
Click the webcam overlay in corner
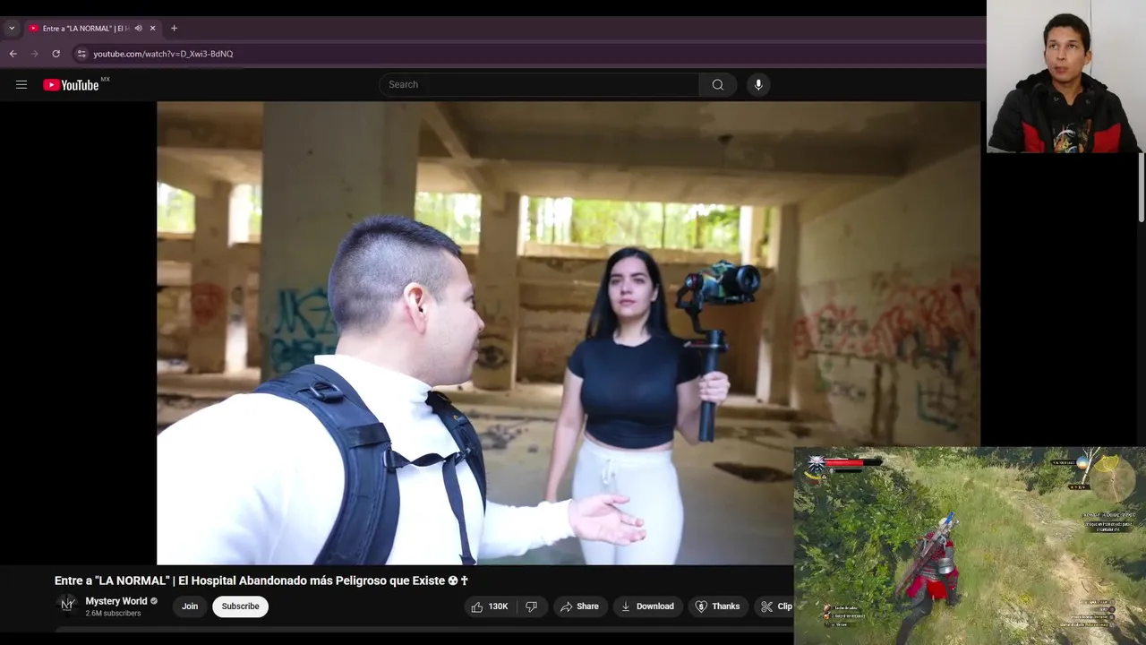coord(1065,76)
